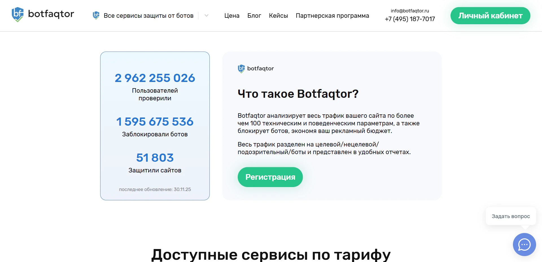542x262 pixels.
Task: Click the 'последнее обновление: 30.11.25' text
Action: (x=155, y=189)
